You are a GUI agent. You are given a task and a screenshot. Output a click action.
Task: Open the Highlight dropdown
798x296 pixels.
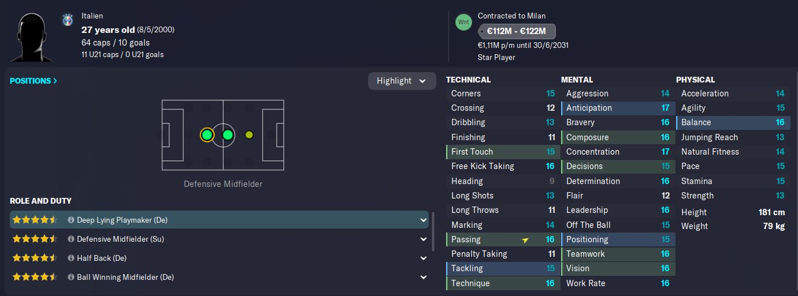click(x=402, y=81)
